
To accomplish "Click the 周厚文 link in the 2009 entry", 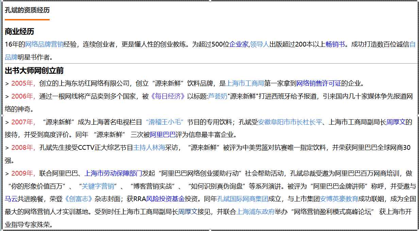I will click(x=188, y=212).
